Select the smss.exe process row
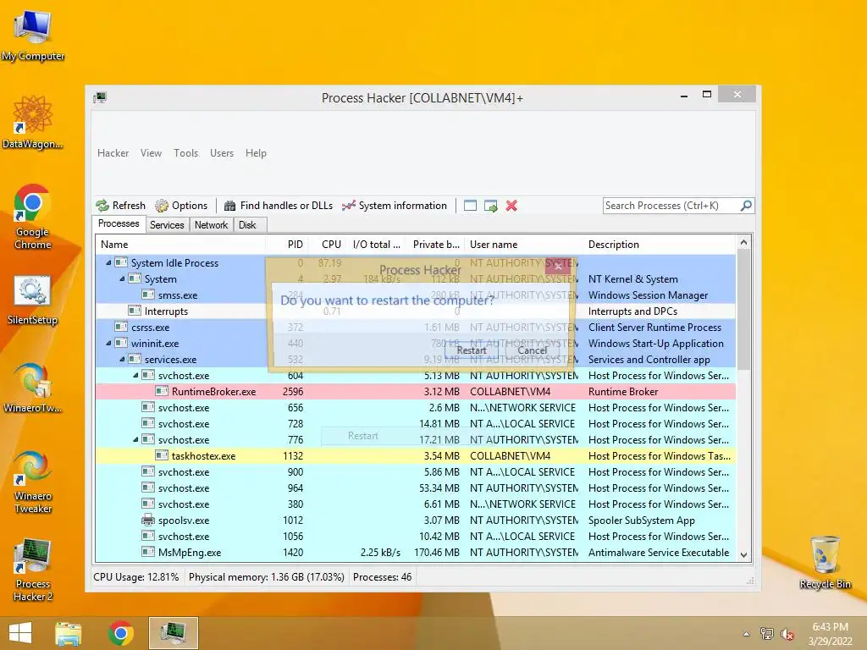The width and height of the screenshot is (867, 650). tap(416, 295)
